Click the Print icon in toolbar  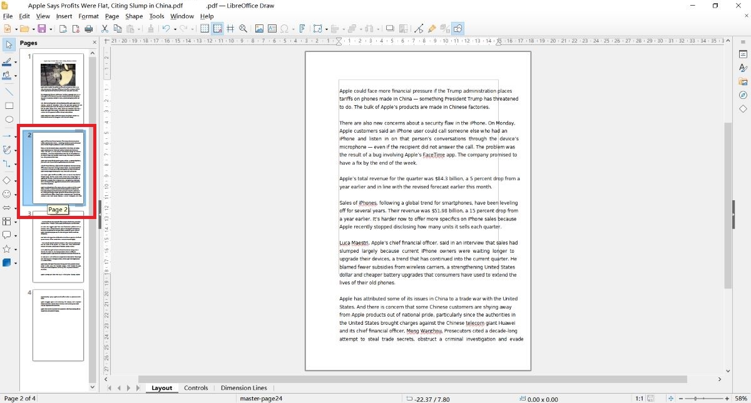pos(88,29)
